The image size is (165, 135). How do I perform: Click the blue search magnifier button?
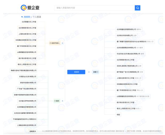[138, 8]
